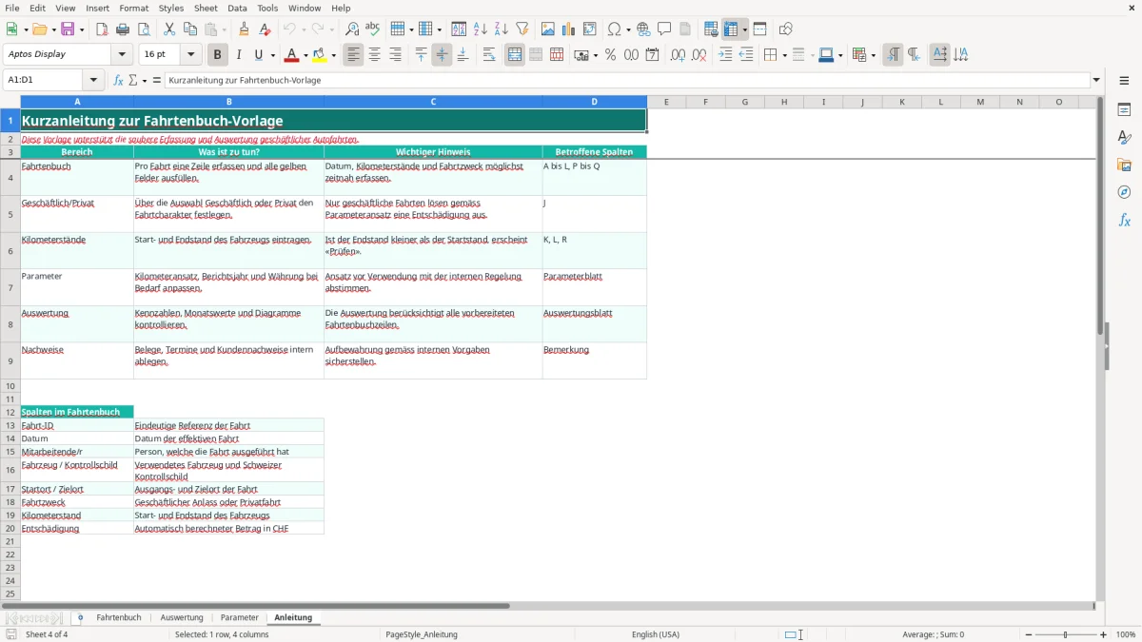Open the Styles menu
Viewport: 1142px width, 642px height.
tap(171, 8)
